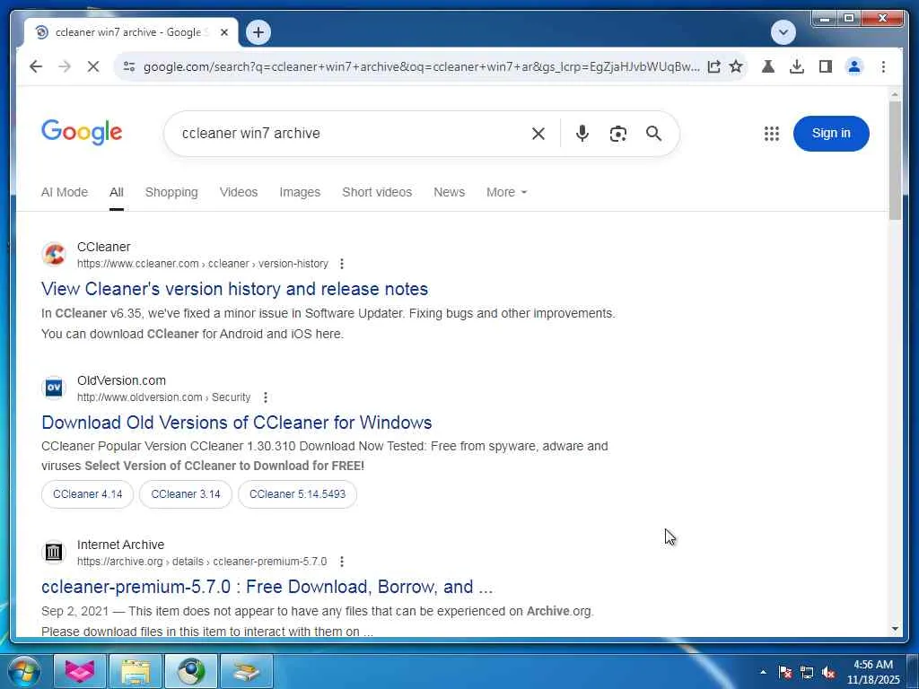Open options for Internet Archive result

coord(342,562)
